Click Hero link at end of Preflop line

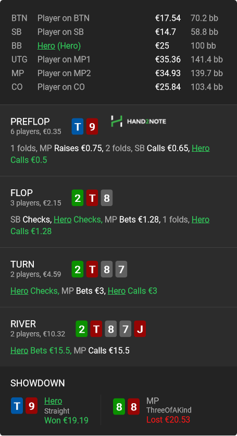tap(201, 148)
